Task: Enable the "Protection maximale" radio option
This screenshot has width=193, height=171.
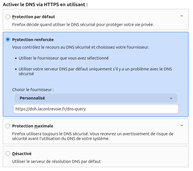Action: tap(8, 126)
